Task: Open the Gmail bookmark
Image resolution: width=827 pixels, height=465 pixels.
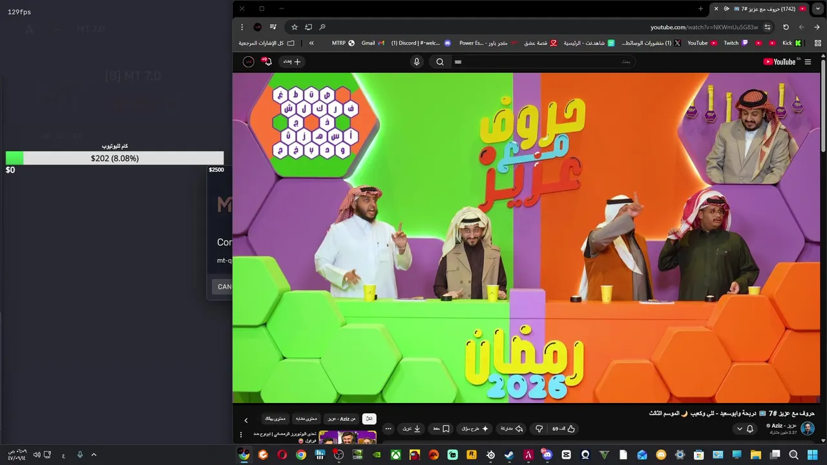Action: [x=373, y=43]
